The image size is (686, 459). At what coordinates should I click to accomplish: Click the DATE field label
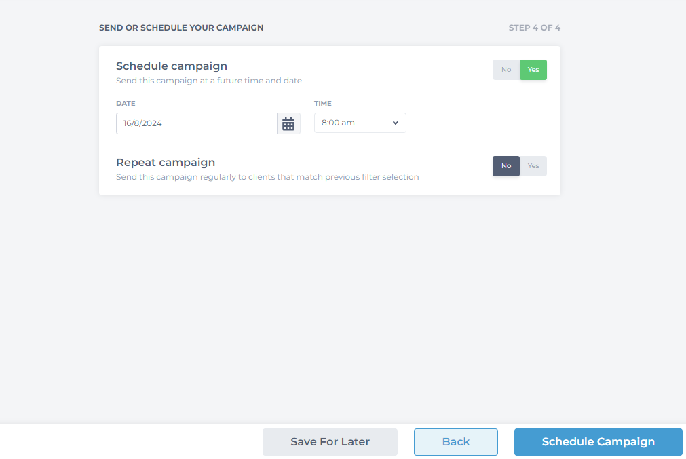(126, 104)
